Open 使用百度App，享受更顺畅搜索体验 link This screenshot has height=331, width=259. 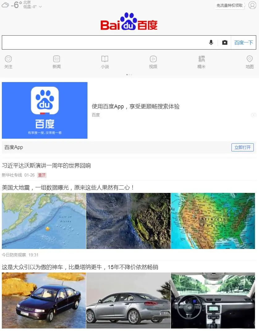(135, 107)
